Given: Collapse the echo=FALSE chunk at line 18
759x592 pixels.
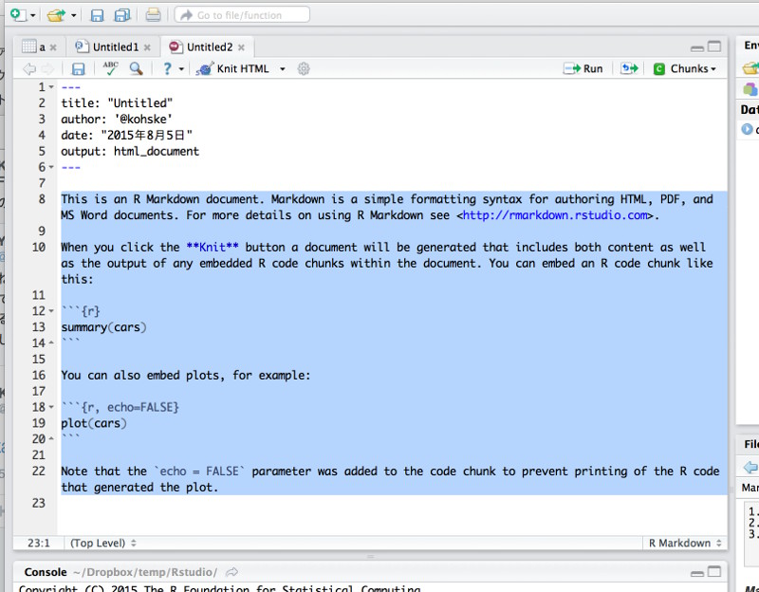Looking at the screenshot, I should tap(51, 407).
